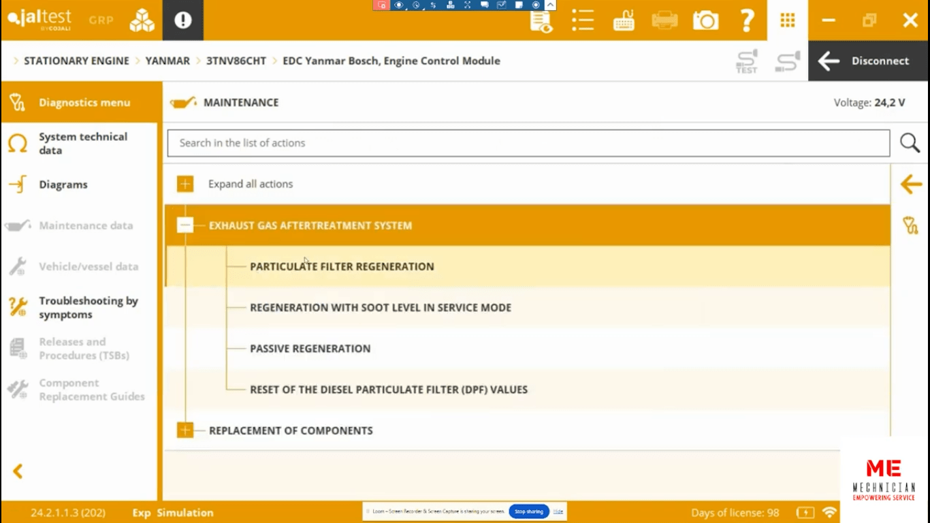The width and height of the screenshot is (930, 523).
Task: Expand the Replacement of Components section
Action: [185, 430]
